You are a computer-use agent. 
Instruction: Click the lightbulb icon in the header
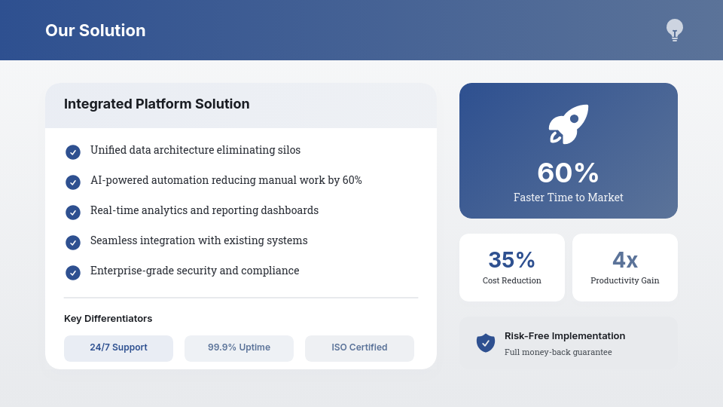click(674, 30)
